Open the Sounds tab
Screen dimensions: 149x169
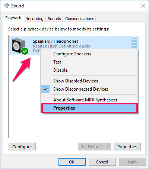point(54,19)
